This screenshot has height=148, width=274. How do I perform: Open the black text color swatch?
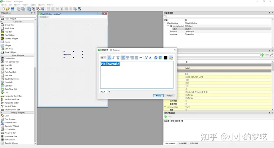click(x=166, y=58)
